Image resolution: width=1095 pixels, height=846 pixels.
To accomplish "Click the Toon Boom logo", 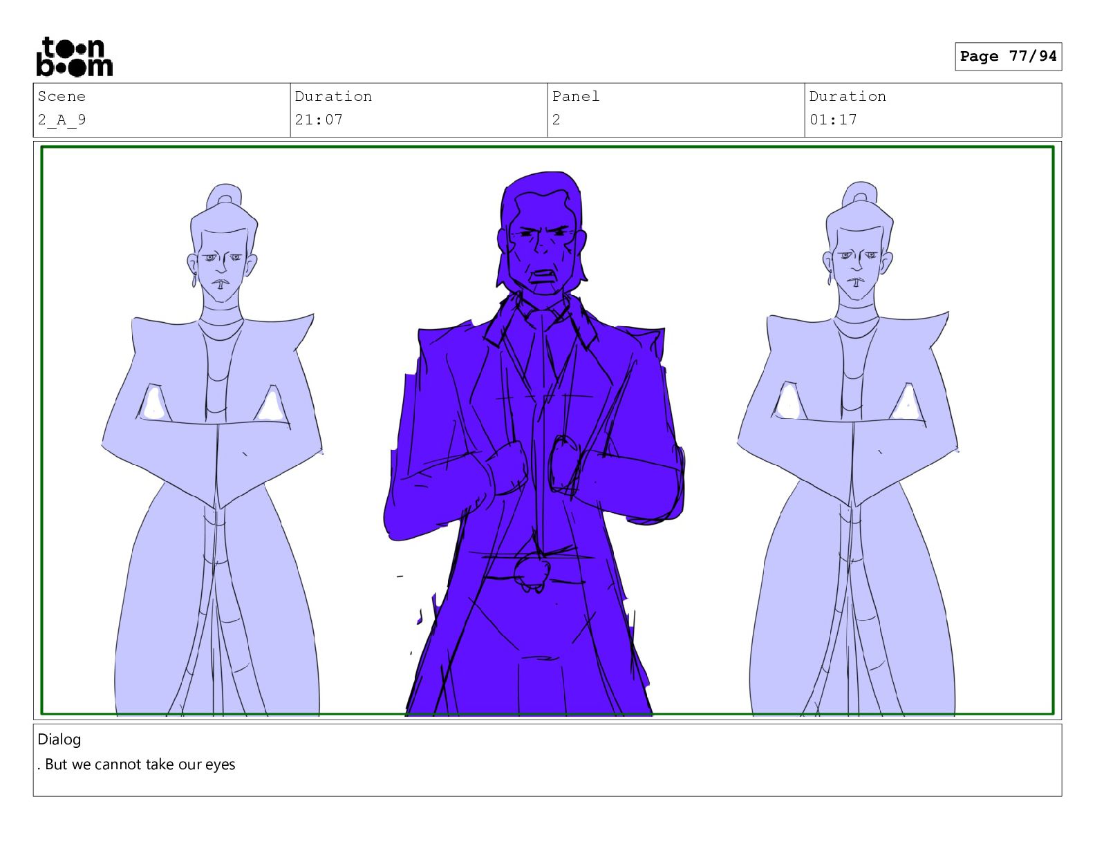I will (74, 57).
